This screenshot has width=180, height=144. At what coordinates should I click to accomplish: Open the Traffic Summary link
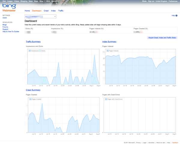coord(33,42)
